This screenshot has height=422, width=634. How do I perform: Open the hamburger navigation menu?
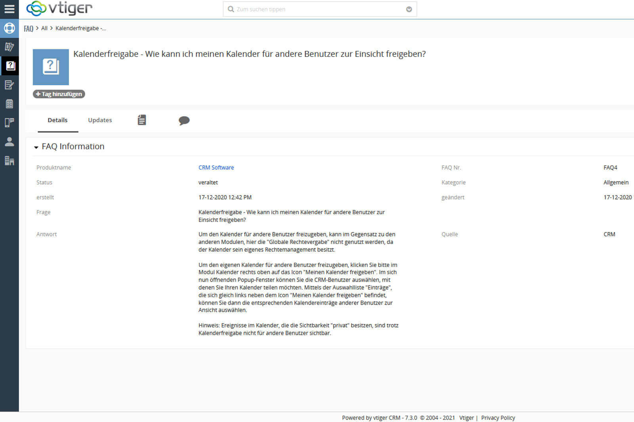pyautogui.click(x=10, y=9)
